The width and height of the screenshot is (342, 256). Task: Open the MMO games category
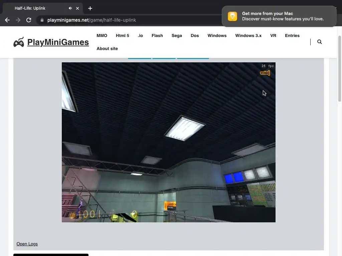click(x=102, y=35)
